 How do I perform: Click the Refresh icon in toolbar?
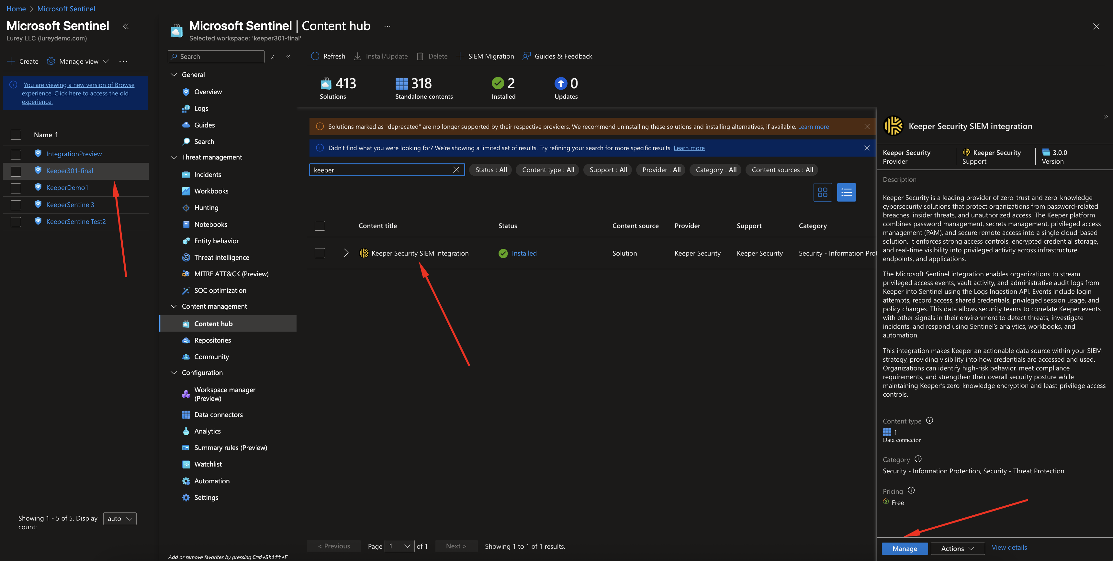315,56
